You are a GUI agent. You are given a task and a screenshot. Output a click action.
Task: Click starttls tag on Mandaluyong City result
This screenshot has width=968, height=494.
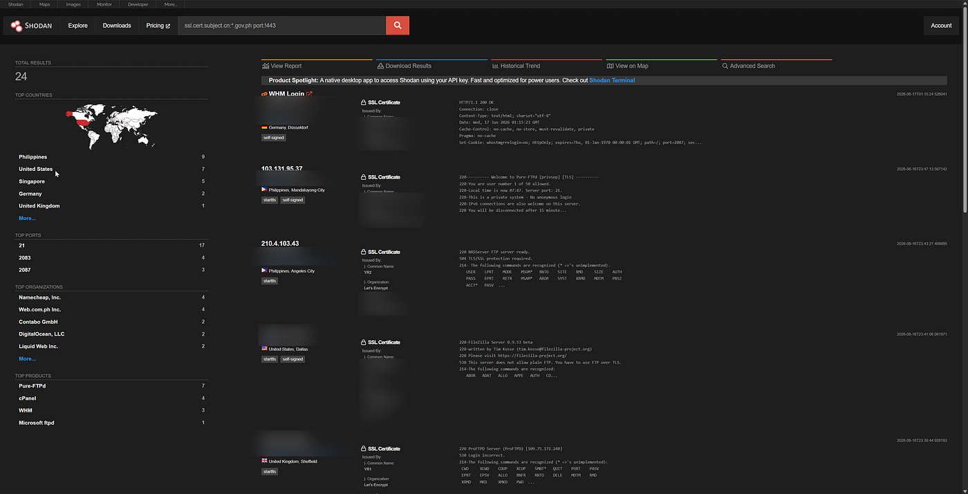click(270, 200)
